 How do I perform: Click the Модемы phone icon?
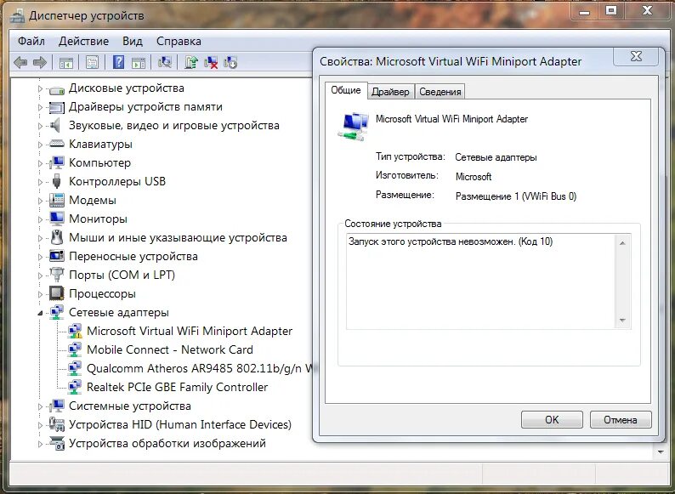[57, 201]
